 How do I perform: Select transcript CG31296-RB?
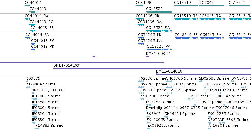tap(140, 19)
